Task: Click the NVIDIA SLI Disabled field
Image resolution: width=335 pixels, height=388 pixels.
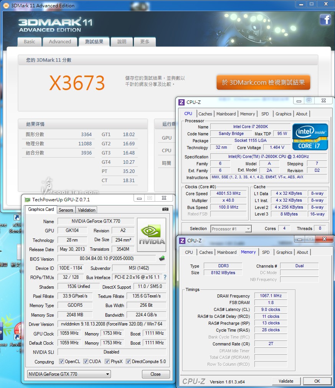Action: coord(112,352)
